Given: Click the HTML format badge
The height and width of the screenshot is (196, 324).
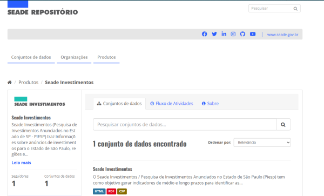Looking at the screenshot, I should (x=99, y=192).
